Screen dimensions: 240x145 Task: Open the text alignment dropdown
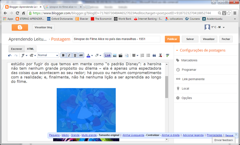coord(135,55)
